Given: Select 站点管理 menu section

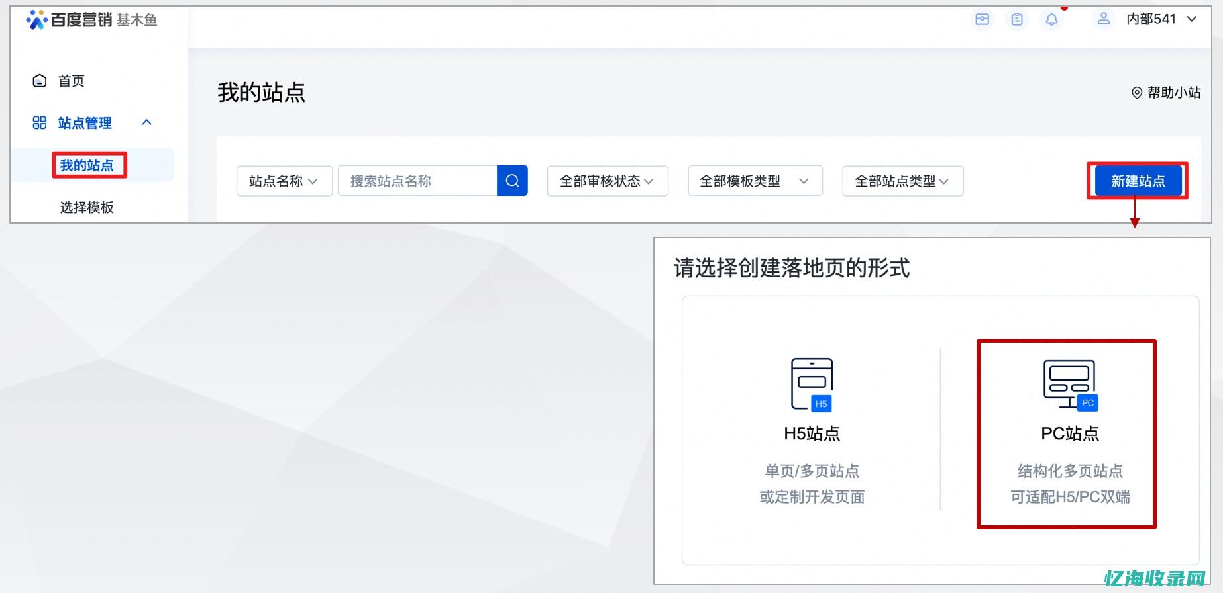Looking at the screenshot, I should click(x=85, y=123).
